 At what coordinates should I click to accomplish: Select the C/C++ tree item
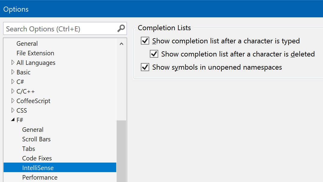25,91
